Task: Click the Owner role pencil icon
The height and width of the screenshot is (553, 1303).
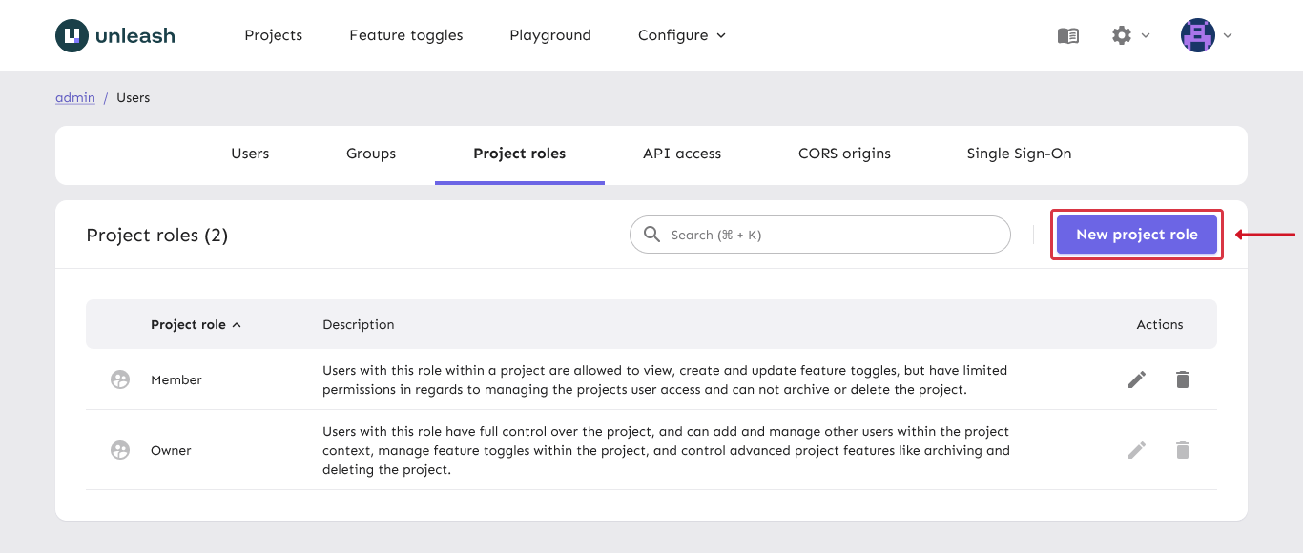Action: (1137, 449)
